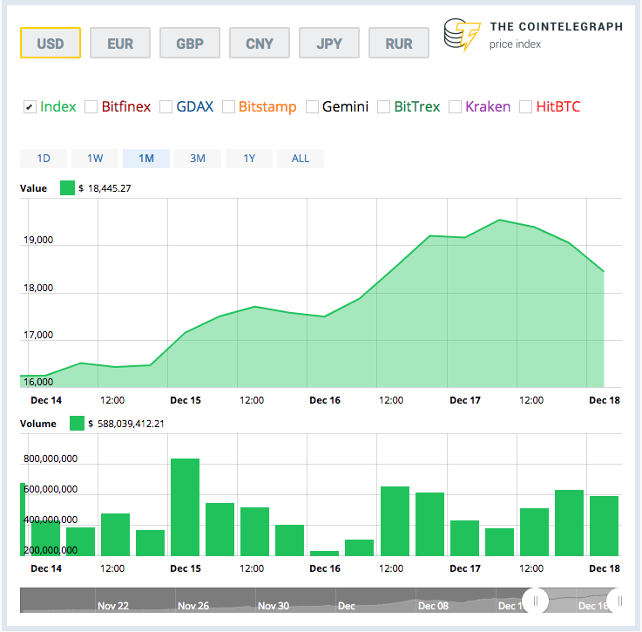Grab the left range slider handle
Viewport: 642px width, 632px height.
536,600
